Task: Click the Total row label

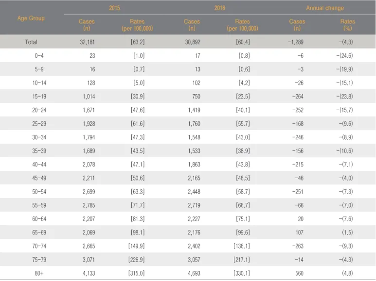Action: 31,42
